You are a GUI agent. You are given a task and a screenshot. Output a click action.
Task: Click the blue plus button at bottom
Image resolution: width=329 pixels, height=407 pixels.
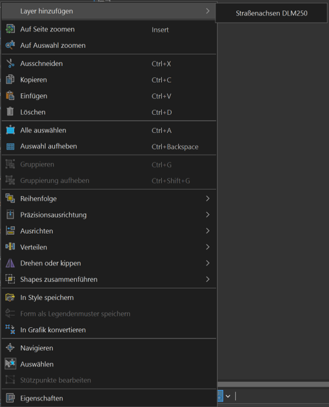[x=220, y=396]
